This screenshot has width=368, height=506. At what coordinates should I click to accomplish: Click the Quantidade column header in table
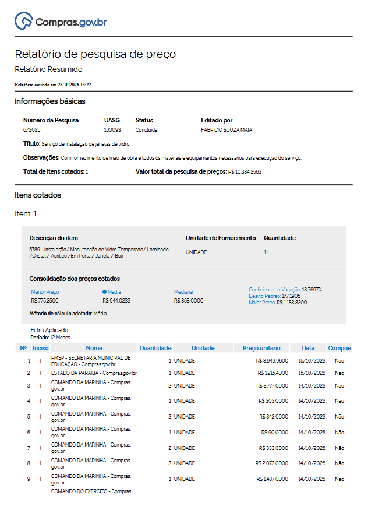pyautogui.click(x=155, y=348)
